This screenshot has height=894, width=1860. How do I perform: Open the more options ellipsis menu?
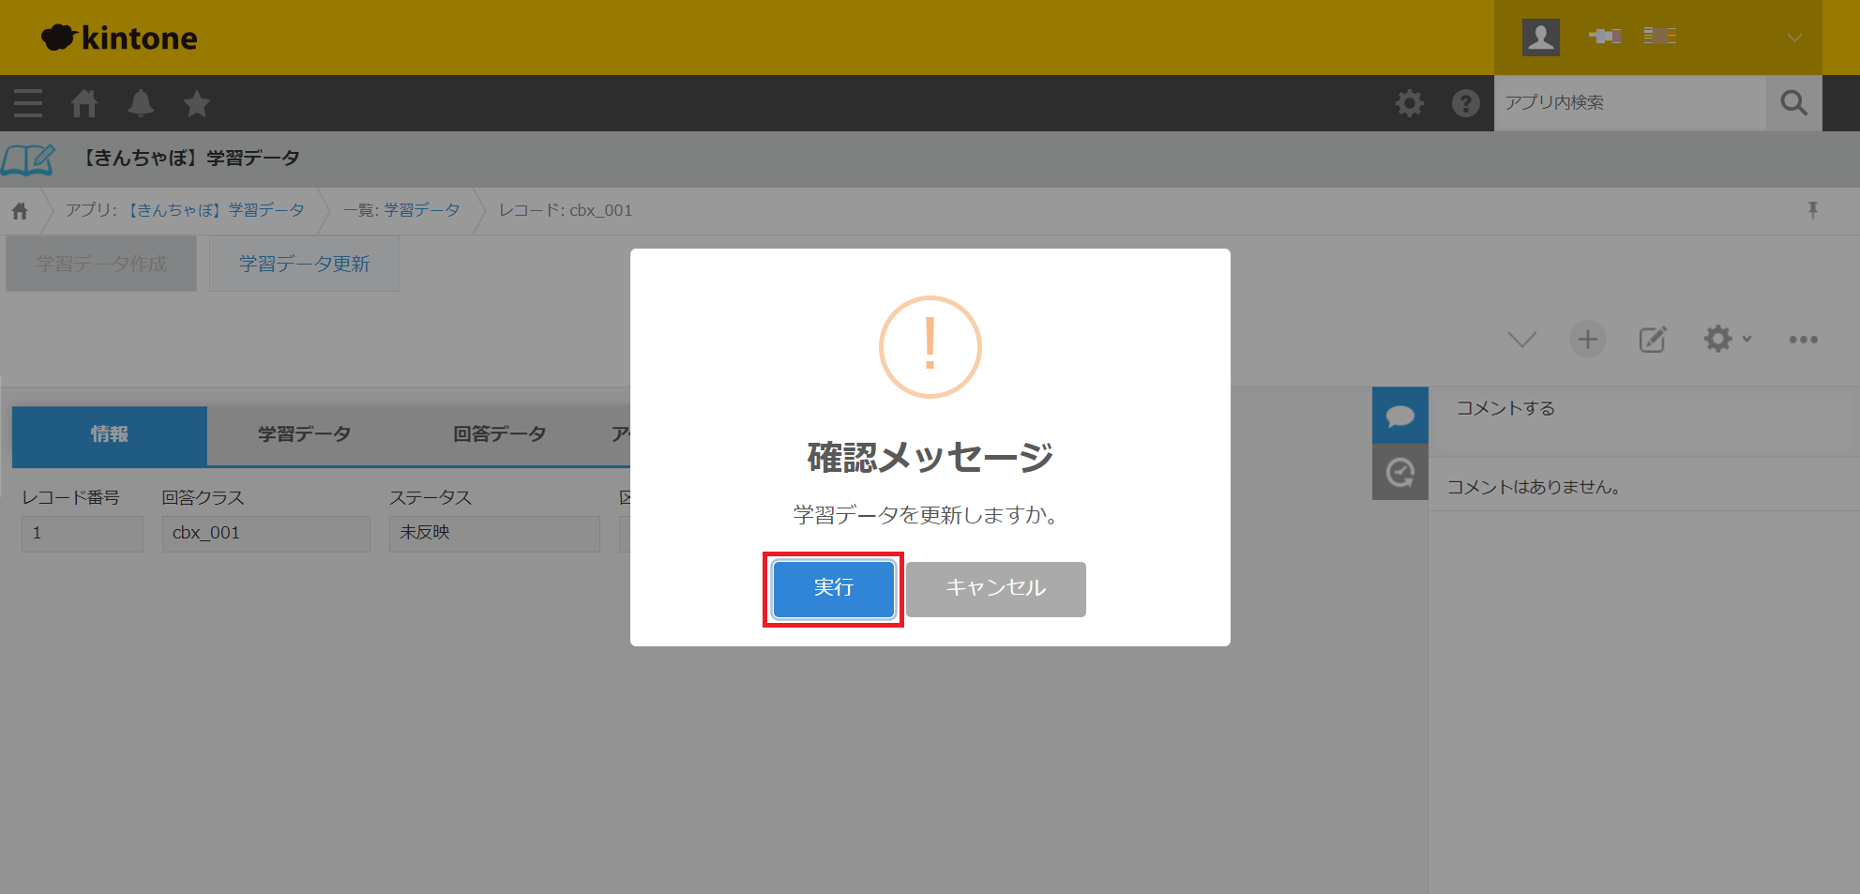[x=1803, y=340]
